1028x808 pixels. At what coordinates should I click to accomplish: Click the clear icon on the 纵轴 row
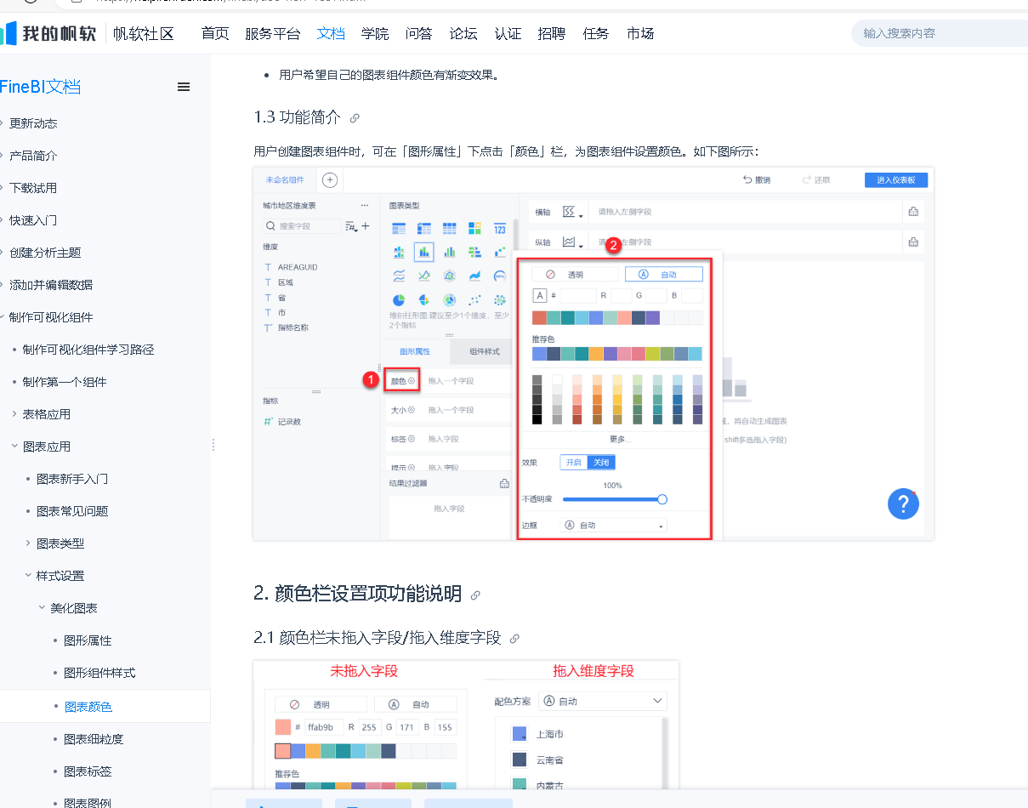coord(913,242)
